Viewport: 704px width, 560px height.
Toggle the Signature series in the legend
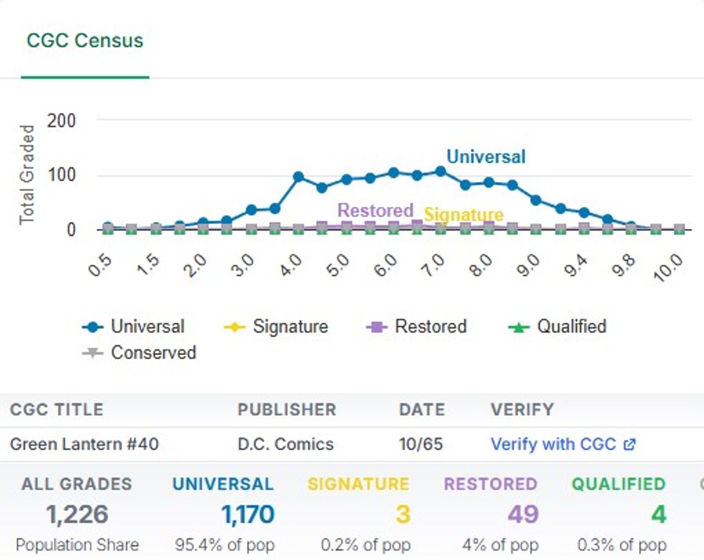coord(276,326)
